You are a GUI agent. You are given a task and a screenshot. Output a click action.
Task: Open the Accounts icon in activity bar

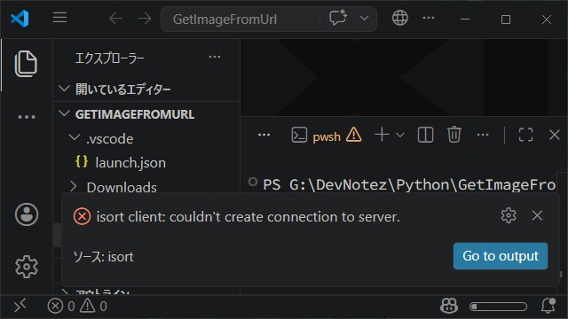click(27, 214)
